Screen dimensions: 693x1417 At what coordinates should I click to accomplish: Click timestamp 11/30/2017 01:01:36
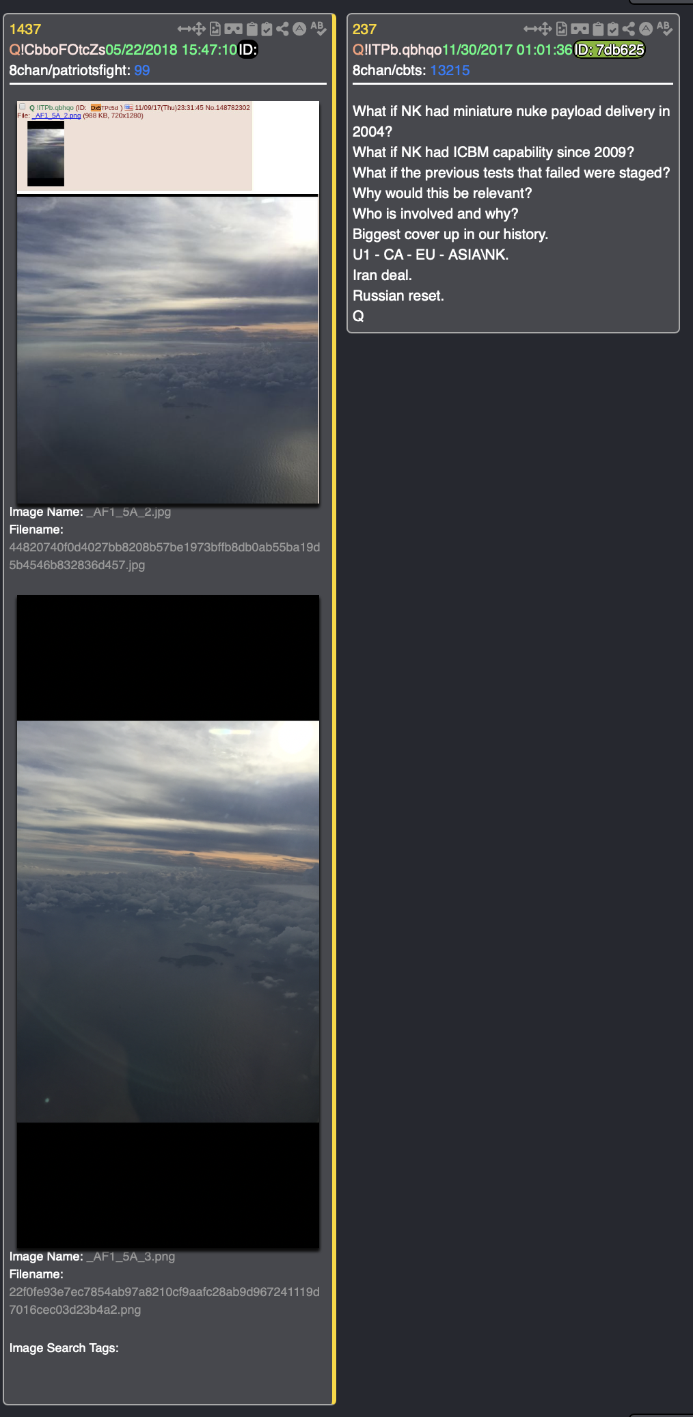click(507, 50)
